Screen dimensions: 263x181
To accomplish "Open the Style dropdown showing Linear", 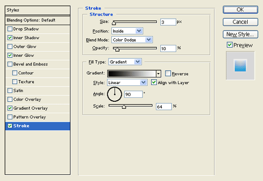I will [x=127, y=83].
